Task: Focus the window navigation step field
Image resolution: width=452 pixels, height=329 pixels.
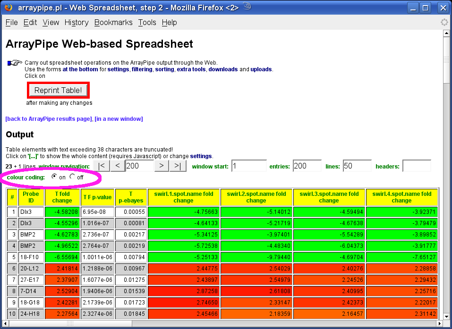Action: click(x=139, y=166)
